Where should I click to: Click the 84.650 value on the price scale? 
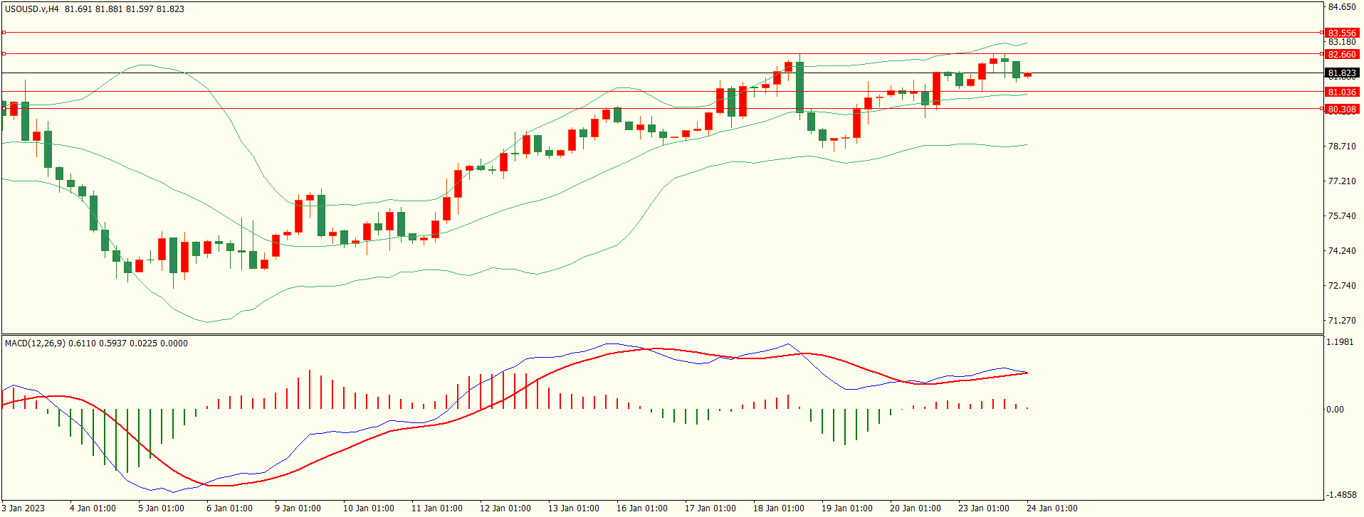pyautogui.click(x=1341, y=7)
